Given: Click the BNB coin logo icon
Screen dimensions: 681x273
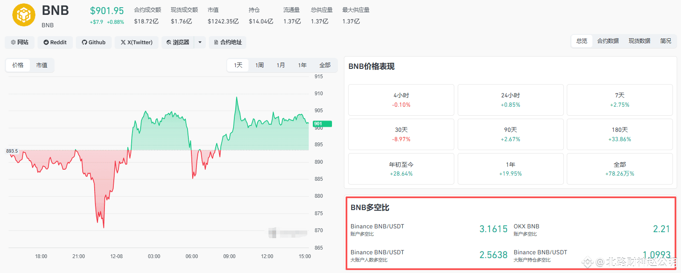Looking at the screenshot, I should pyautogui.click(x=23, y=15).
